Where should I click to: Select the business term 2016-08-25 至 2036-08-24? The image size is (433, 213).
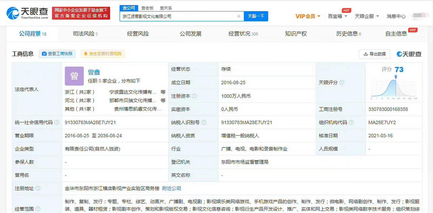coord(93,136)
